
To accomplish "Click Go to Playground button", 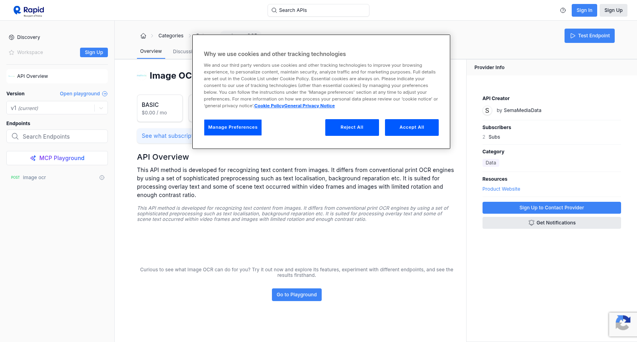I will point(297,295).
